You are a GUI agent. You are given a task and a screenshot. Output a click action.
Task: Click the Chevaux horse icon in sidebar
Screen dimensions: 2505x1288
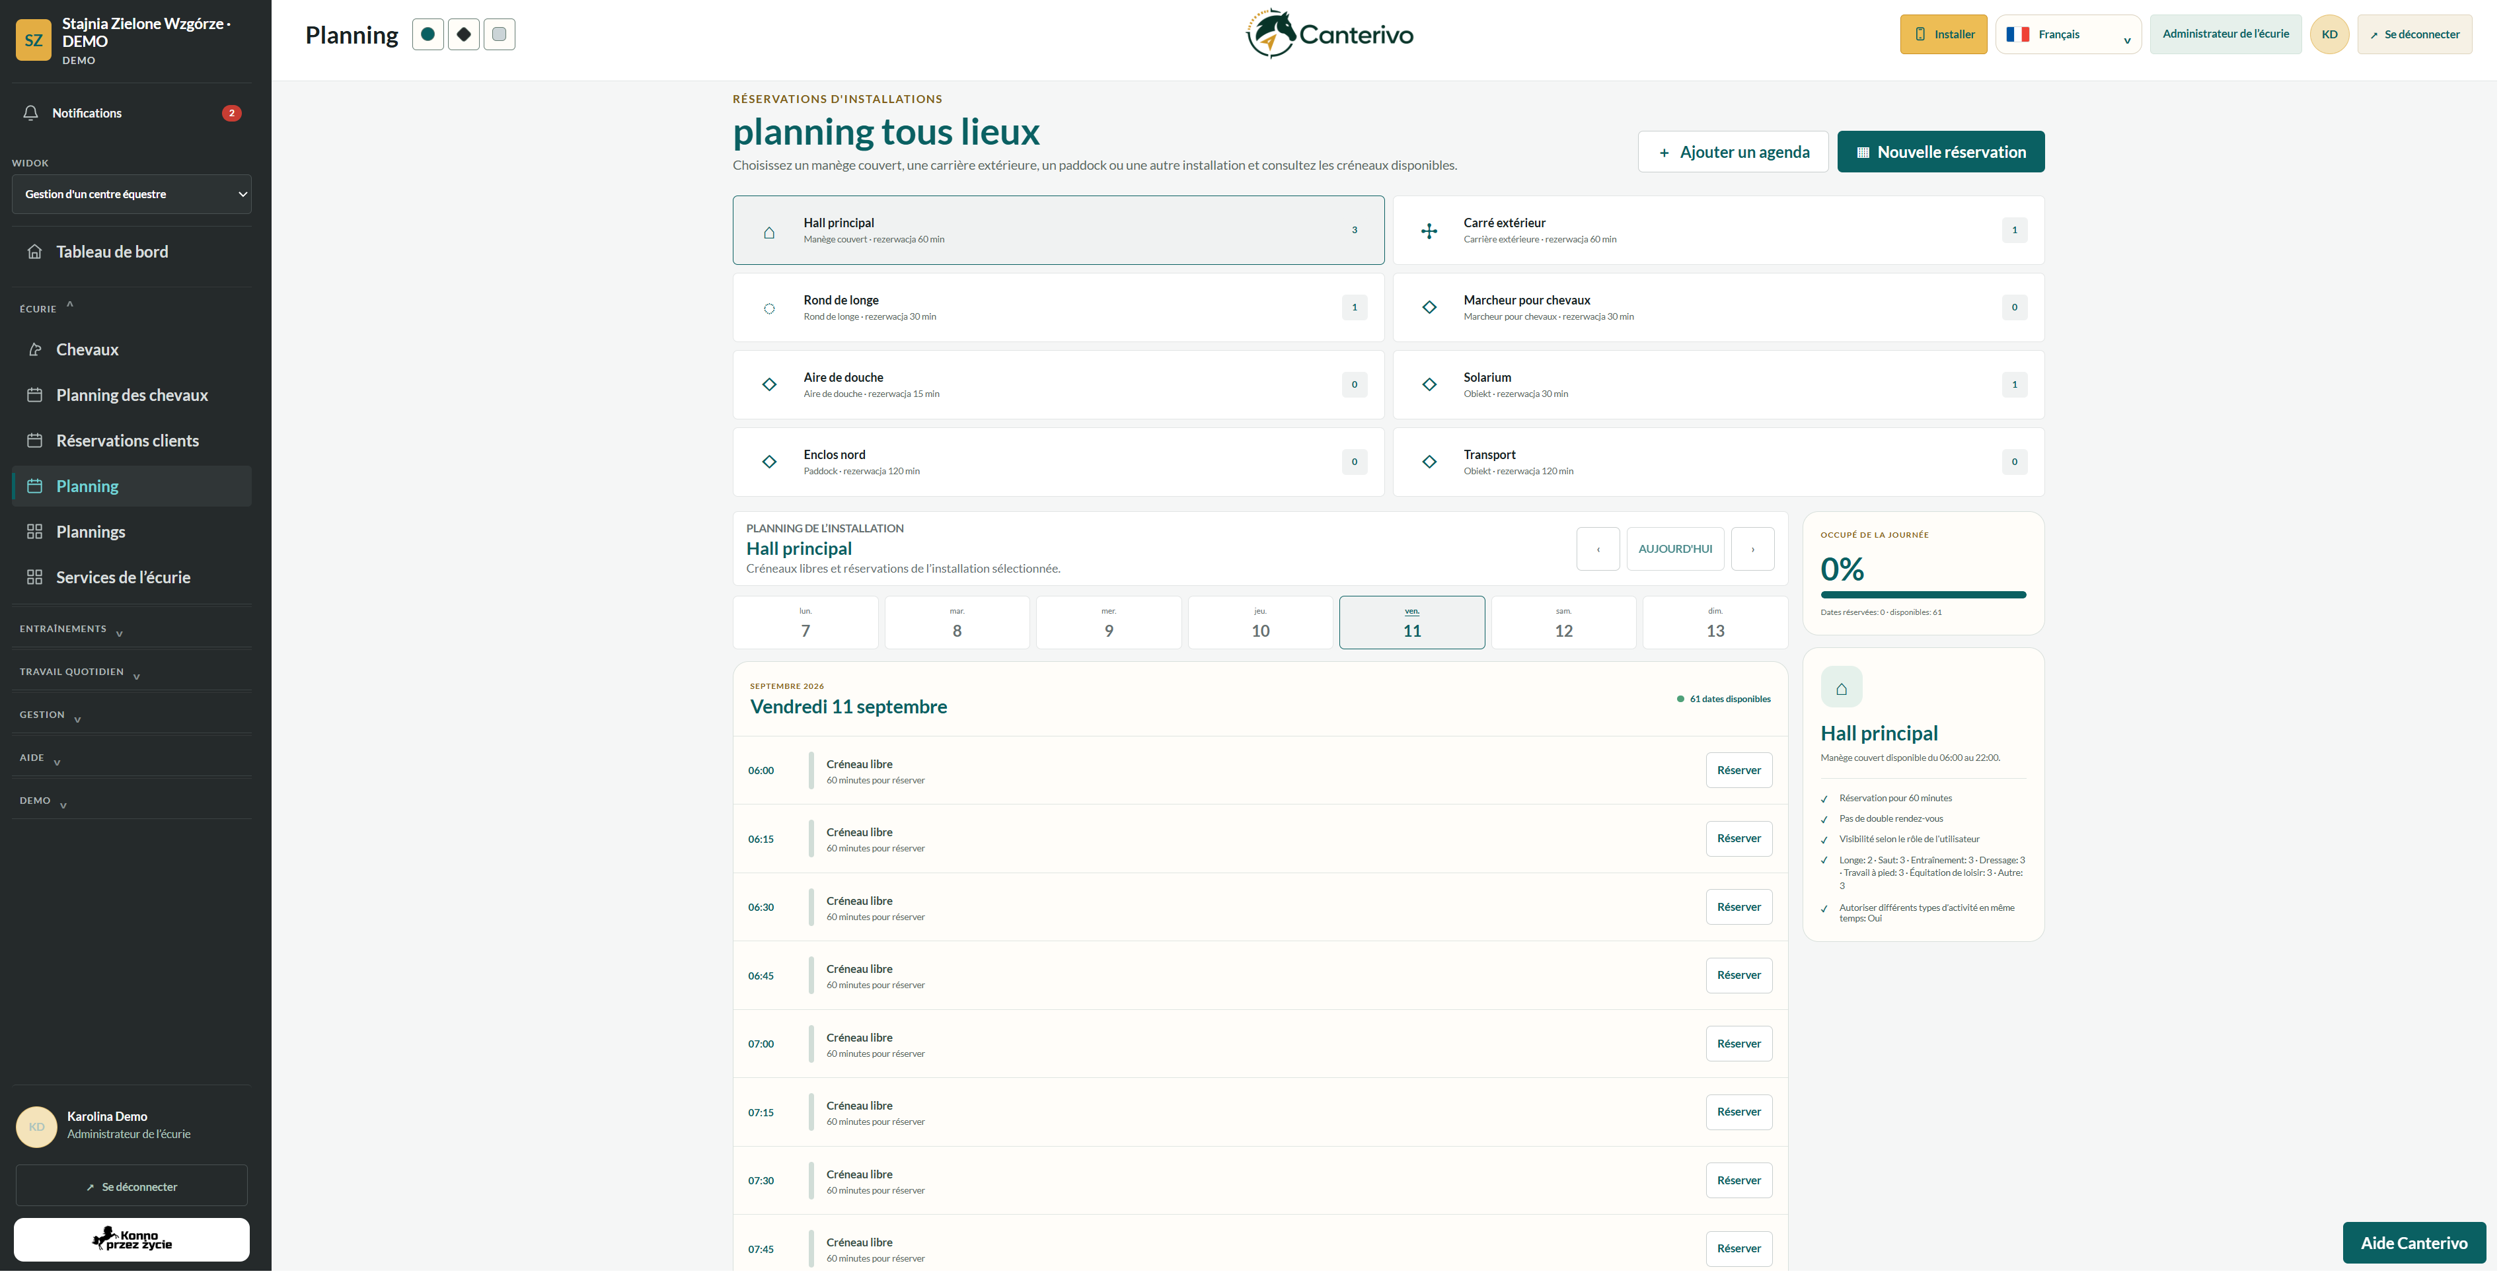coord(35,350)
